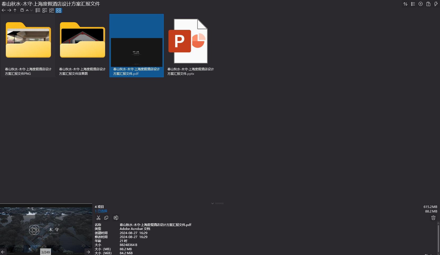Click the circled plus new item icon
Screen dimensions: 440x255
pyautogui.click(x=420, y=4)
